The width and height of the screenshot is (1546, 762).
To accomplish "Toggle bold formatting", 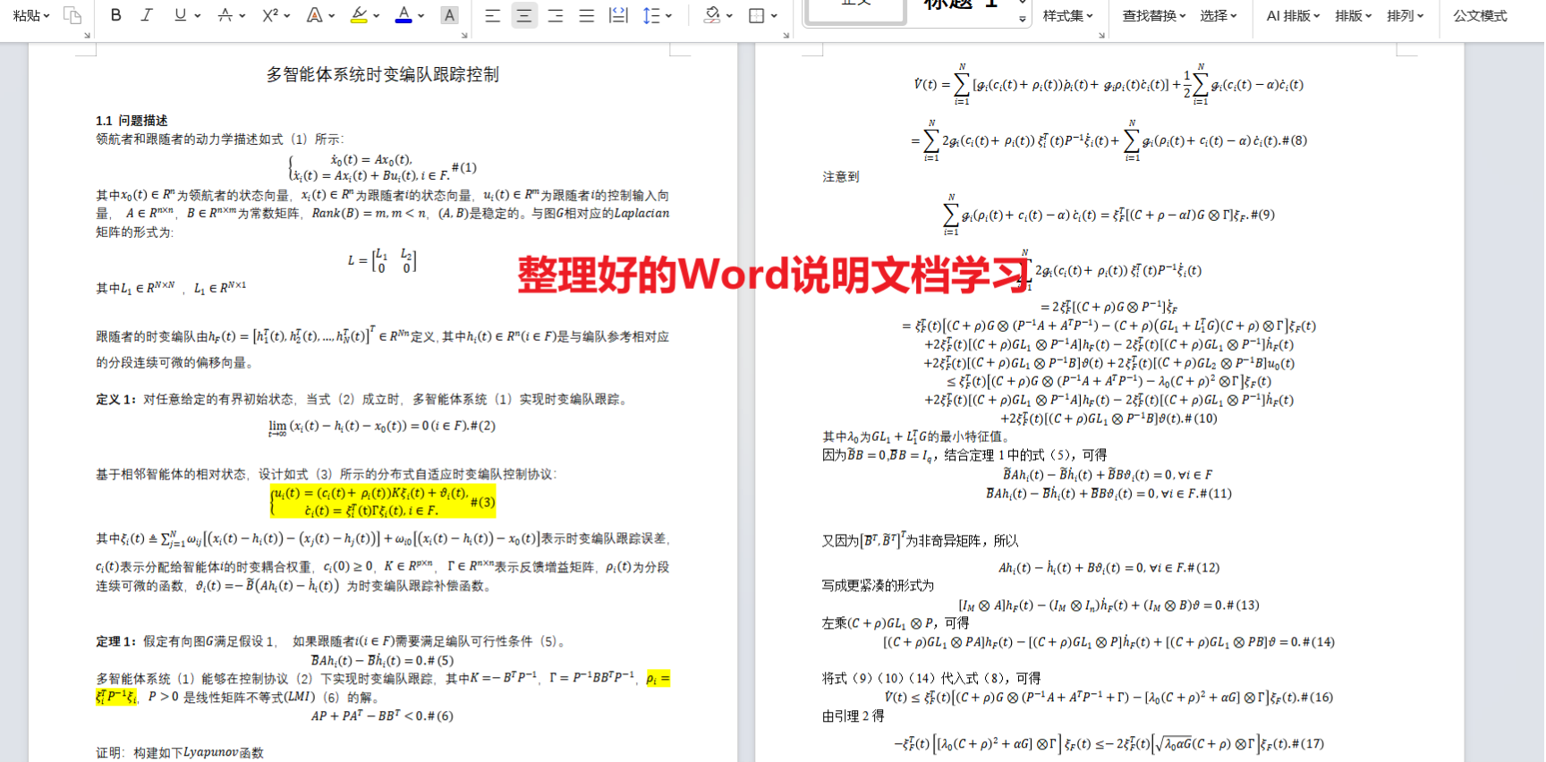I will (115, 15).
